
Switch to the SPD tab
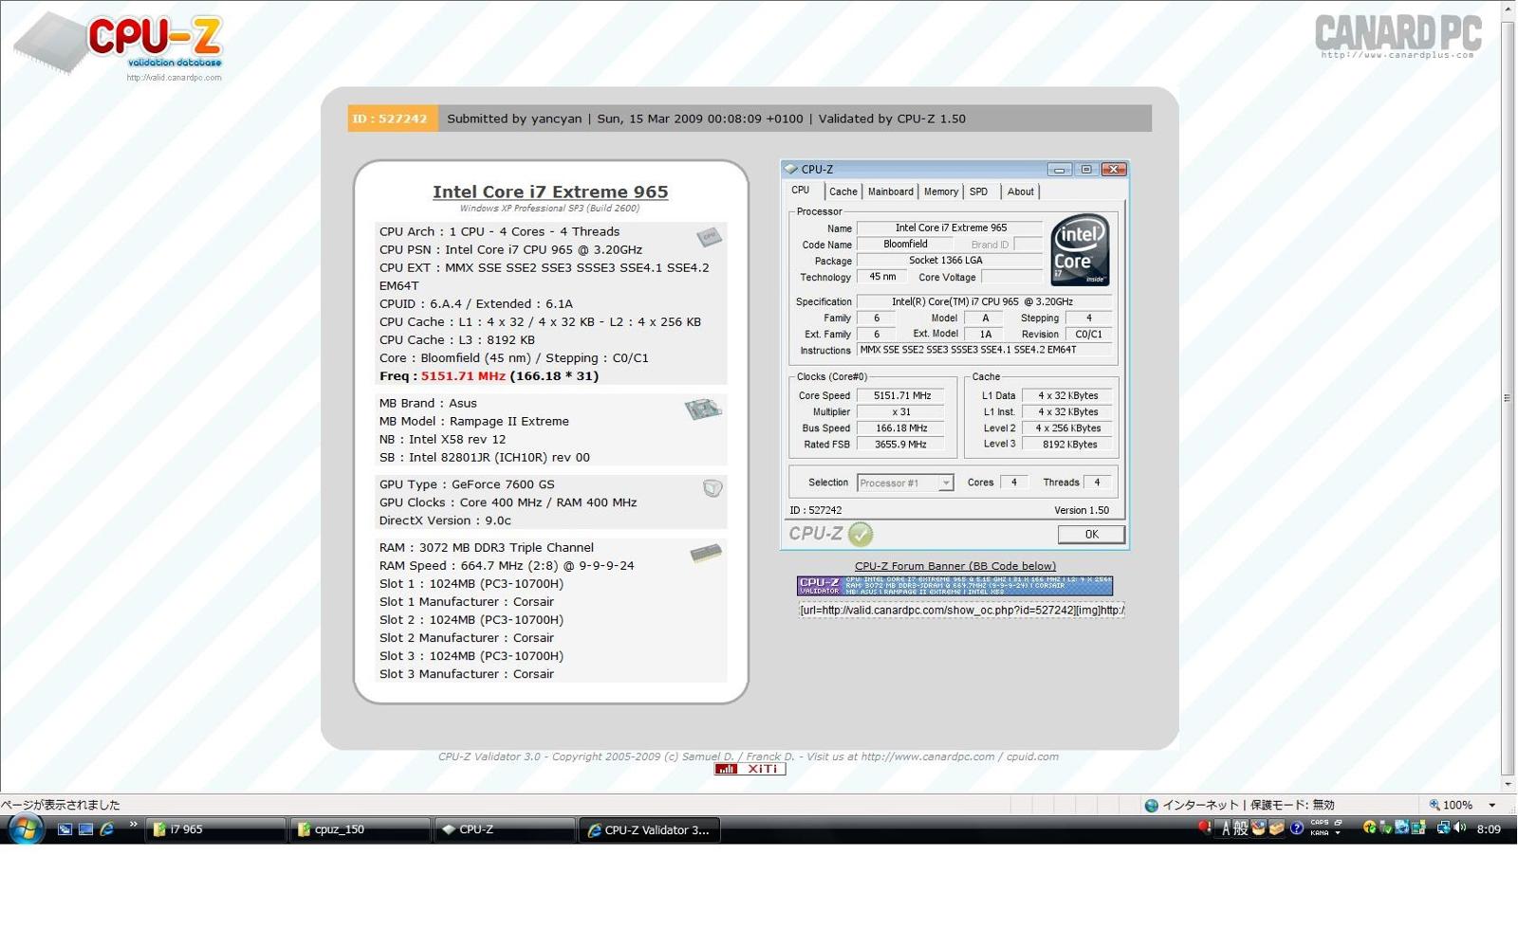[x=979, y=191]
